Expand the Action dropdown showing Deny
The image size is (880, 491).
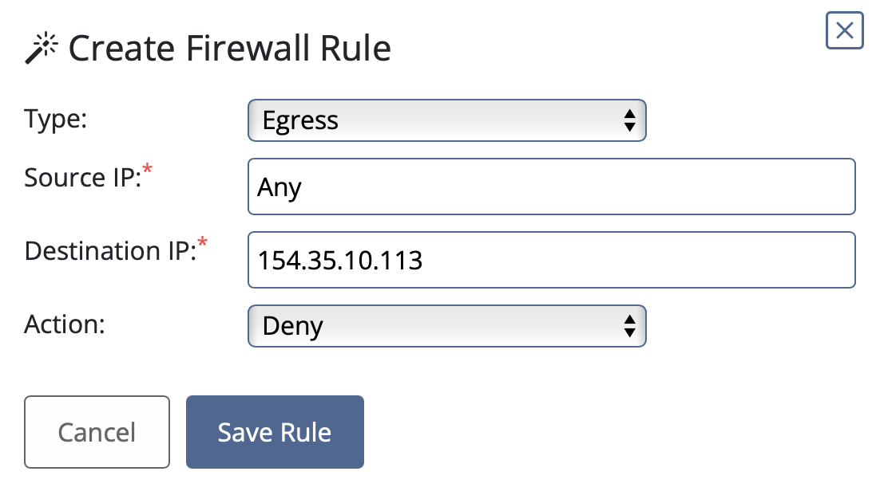coord(446,326)
